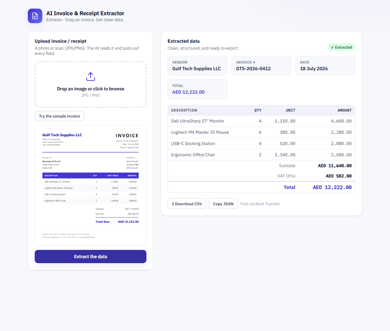Viewport: 390px width, 331px height.
Task: Click the AI Invoice & Receipt Extractor title
Action: click(x=85, y=13)
